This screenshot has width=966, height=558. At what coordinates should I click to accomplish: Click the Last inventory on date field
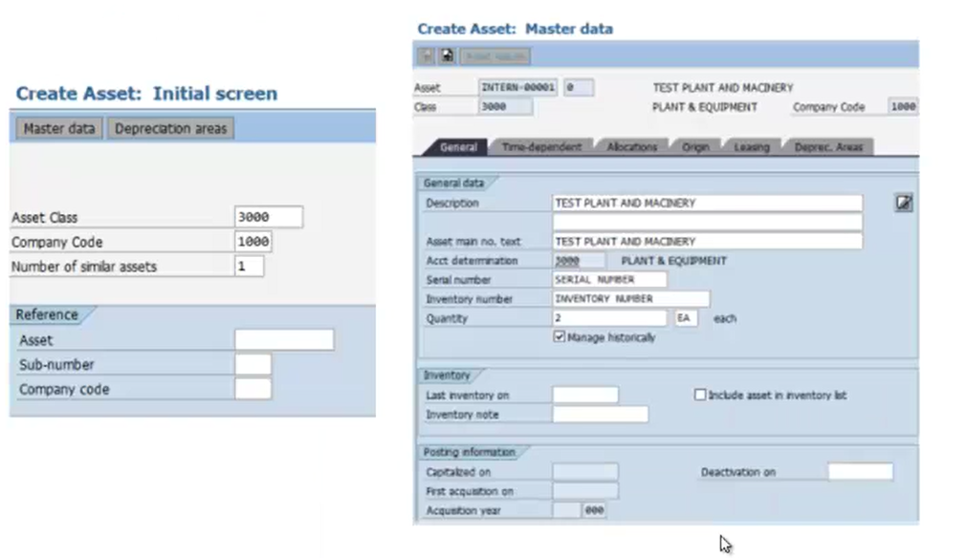[x=585, y=395]
